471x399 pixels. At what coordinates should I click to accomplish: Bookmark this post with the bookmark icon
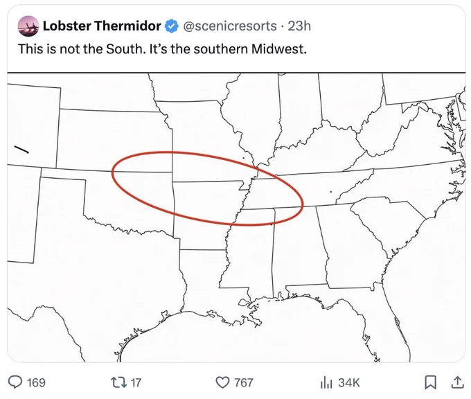click(430, 382)
